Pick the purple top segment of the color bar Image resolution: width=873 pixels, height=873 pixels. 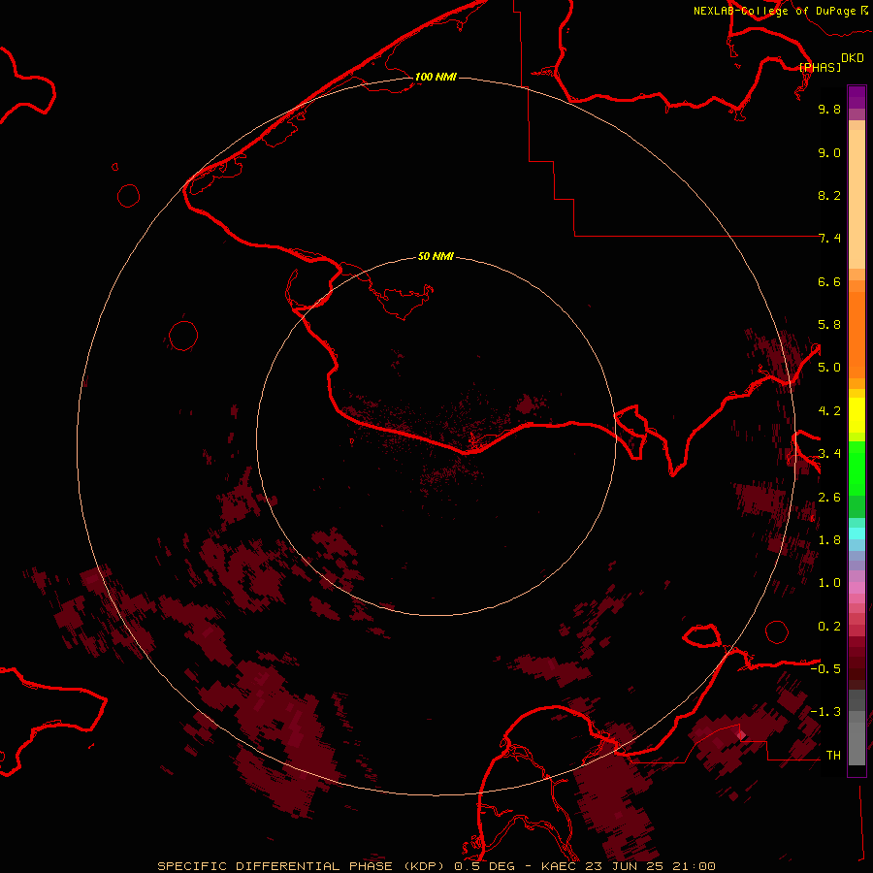click(x=857, y=97)
